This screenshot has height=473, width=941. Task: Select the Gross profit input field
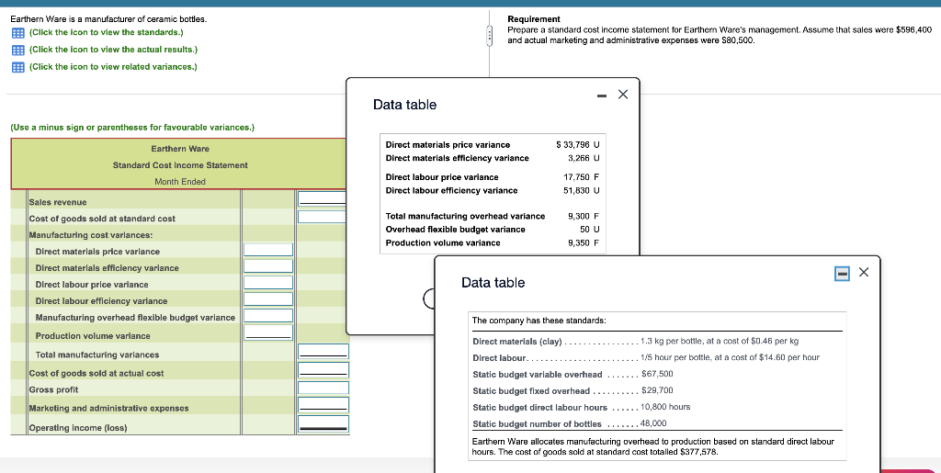(323, 389)
